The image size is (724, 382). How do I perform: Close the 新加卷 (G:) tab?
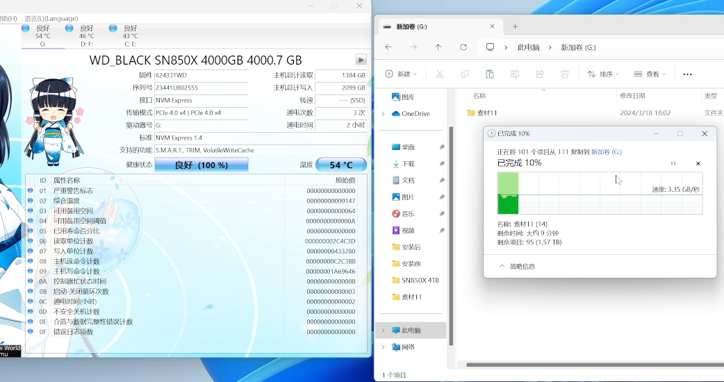point(492,26)
